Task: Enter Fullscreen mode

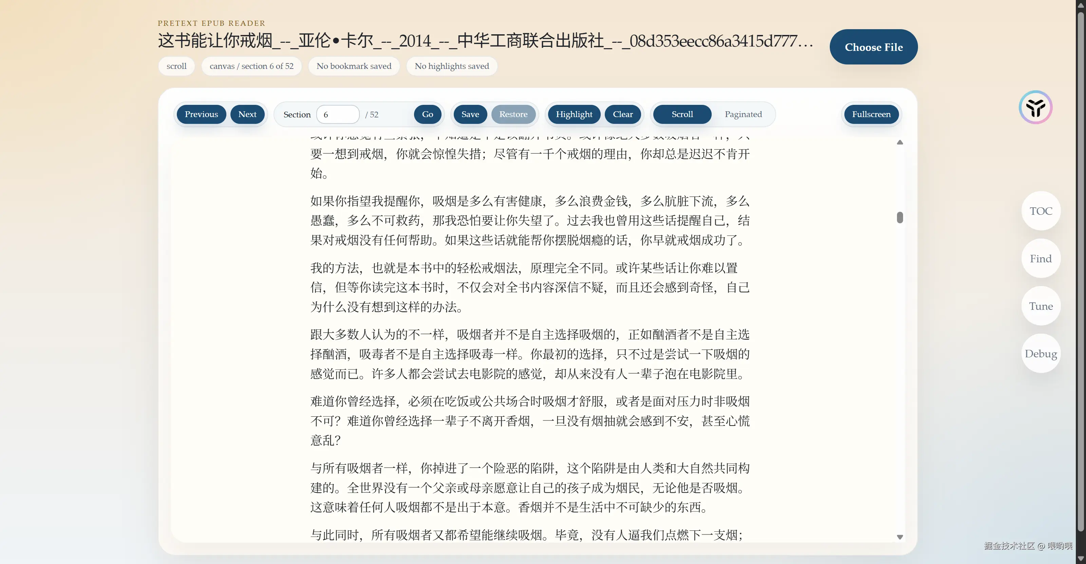Action: tap(872, 114)
